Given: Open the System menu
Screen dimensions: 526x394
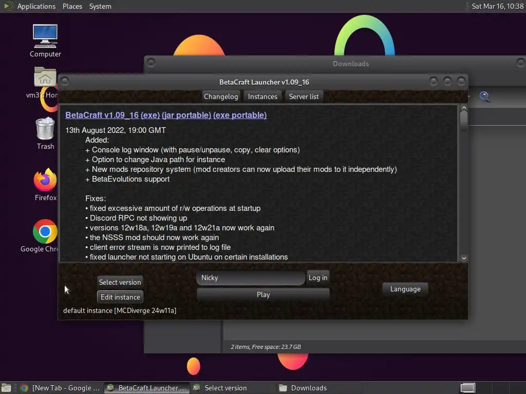Looking at the screenshot, I should click(x=100, y=6).
